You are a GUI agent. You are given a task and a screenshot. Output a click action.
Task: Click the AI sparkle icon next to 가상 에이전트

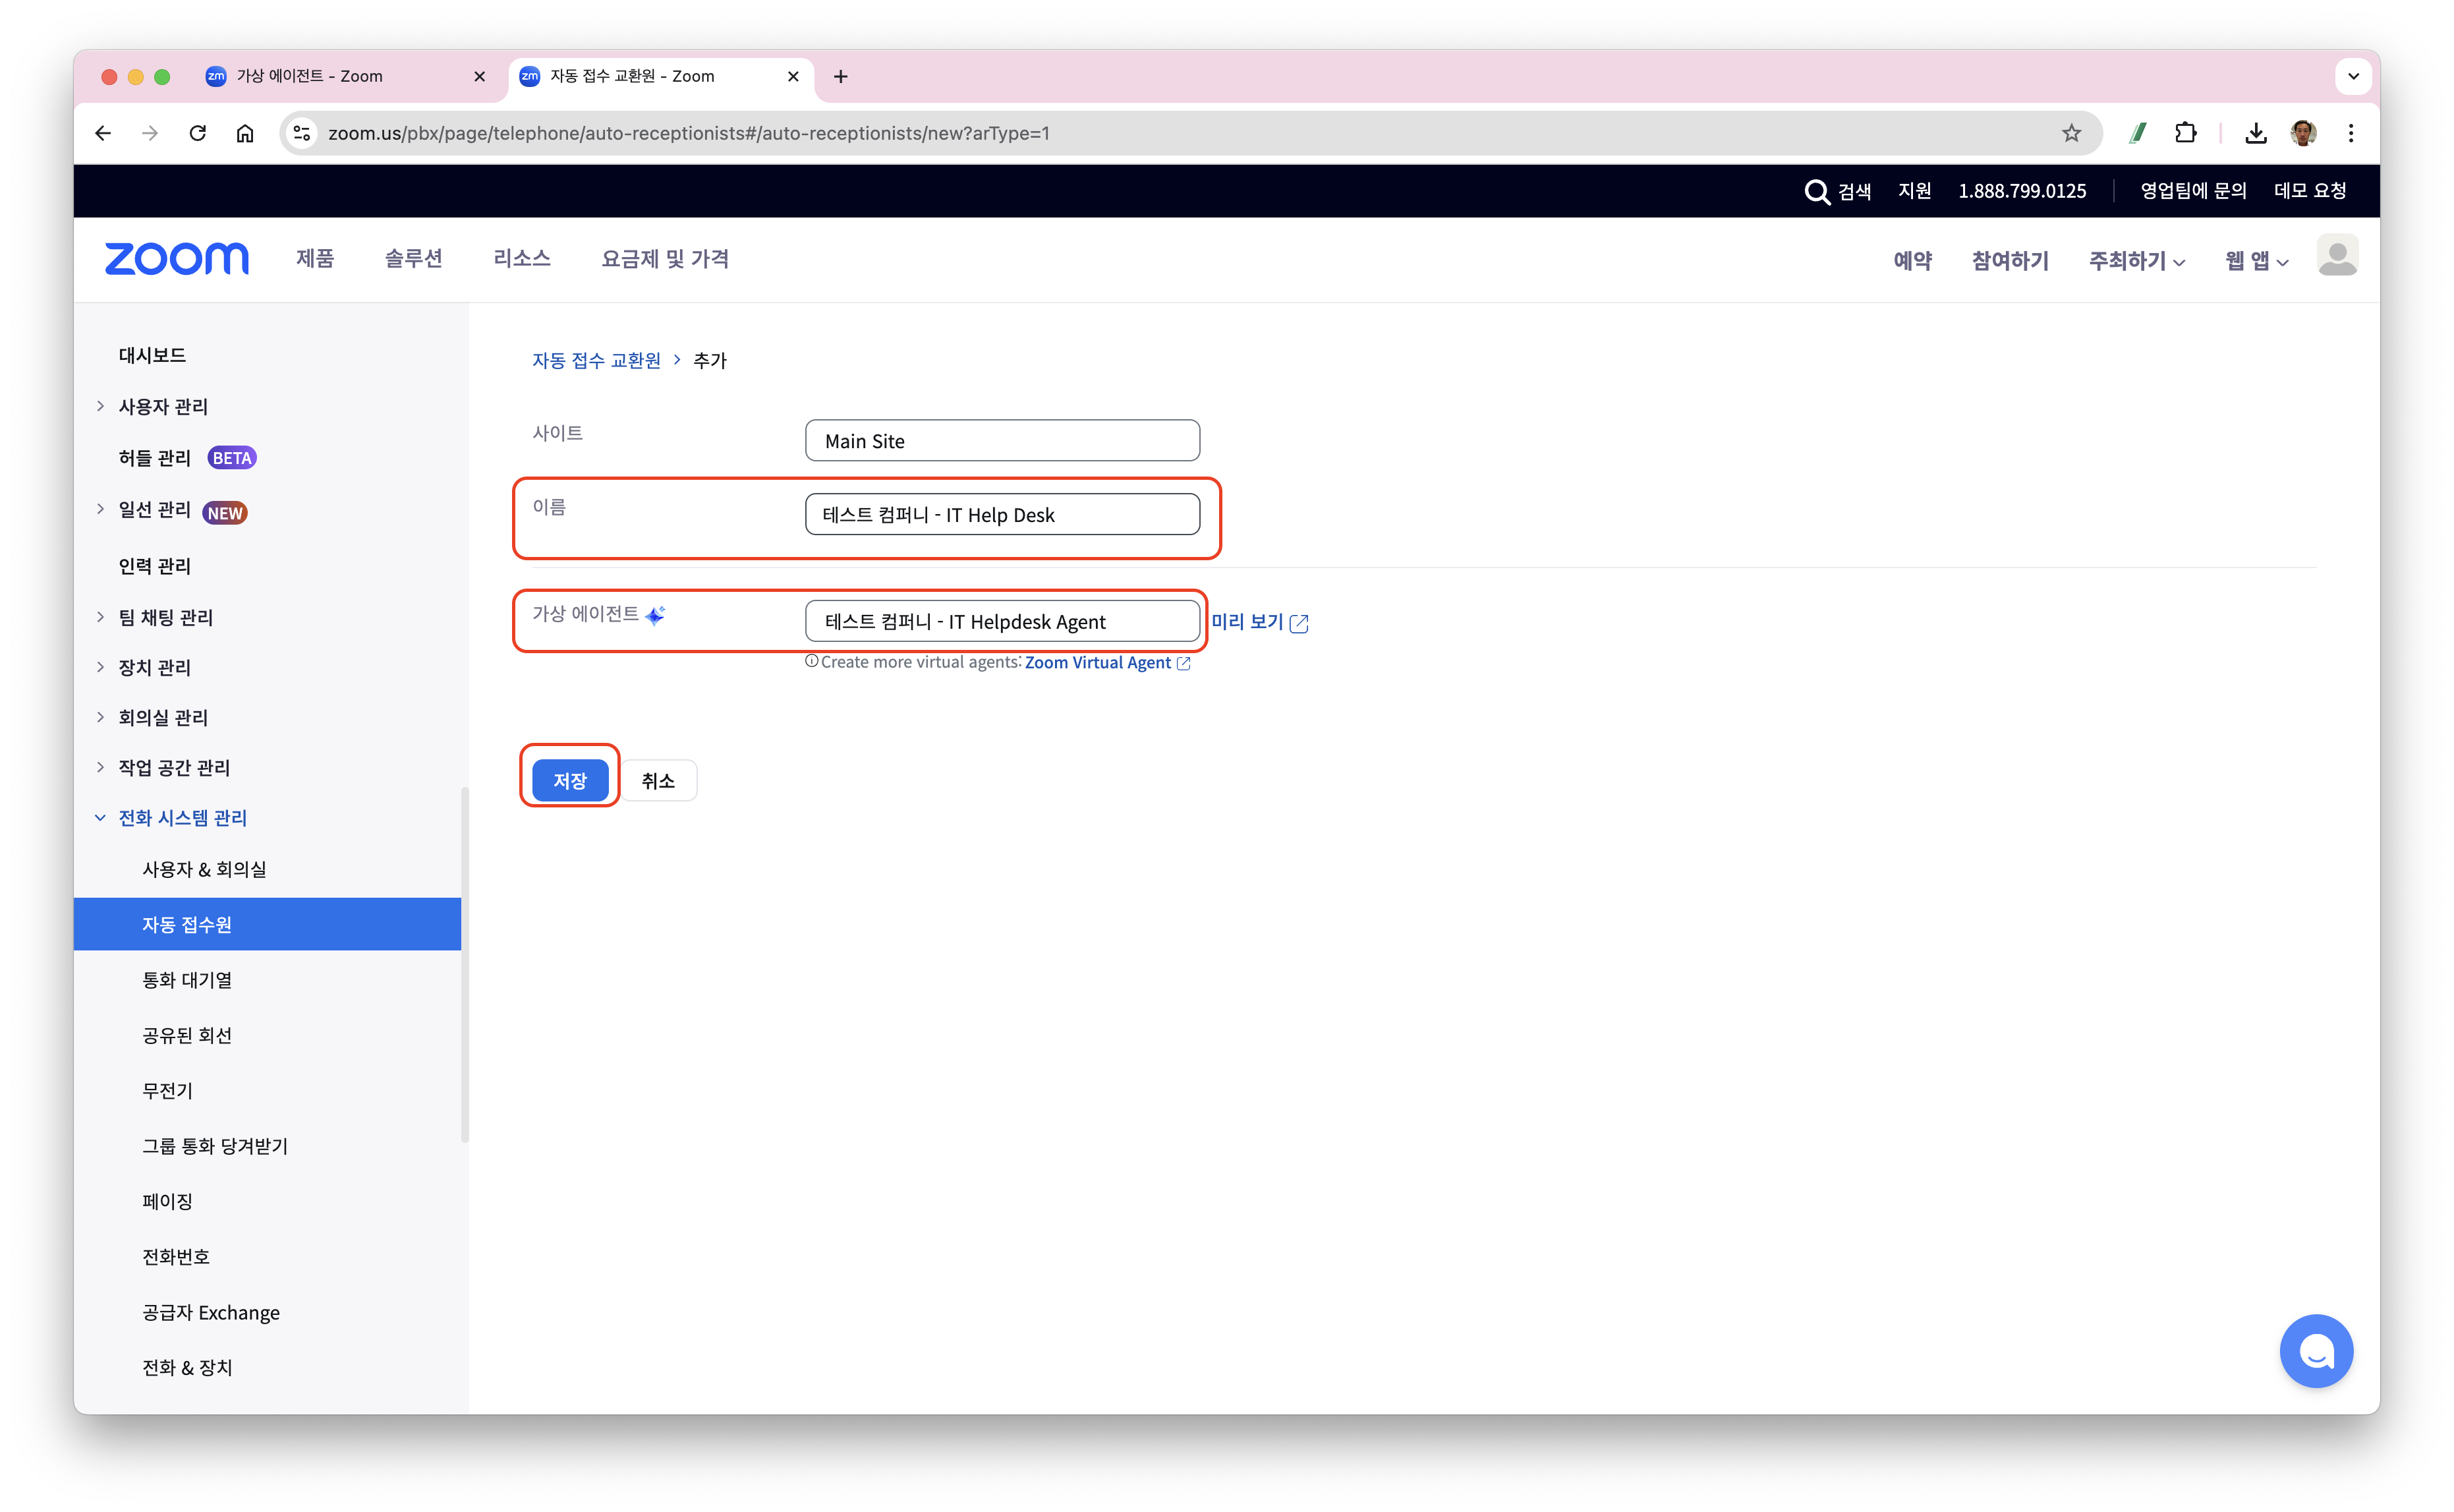pyautogui.click(x=655, y=615)
